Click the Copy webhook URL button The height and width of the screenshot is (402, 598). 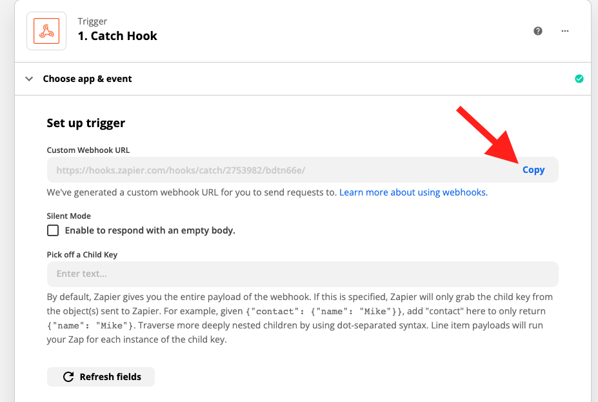533,170
